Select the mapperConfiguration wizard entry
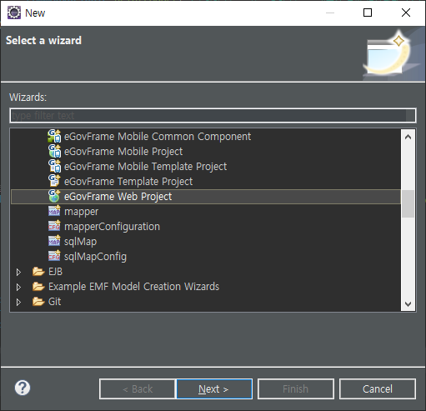This screenshot has height=411, width=426. tap(112, 227)
